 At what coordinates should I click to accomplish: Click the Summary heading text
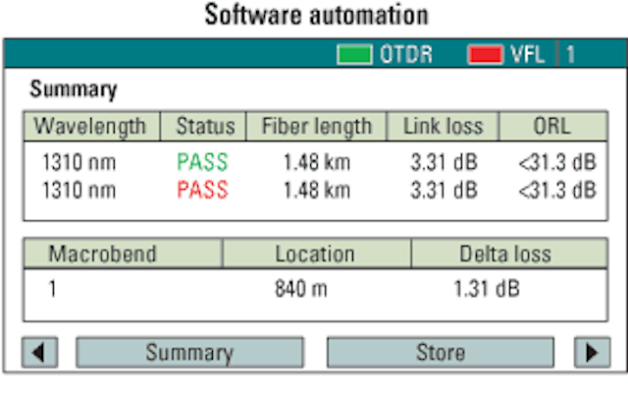tap(74, 89)
